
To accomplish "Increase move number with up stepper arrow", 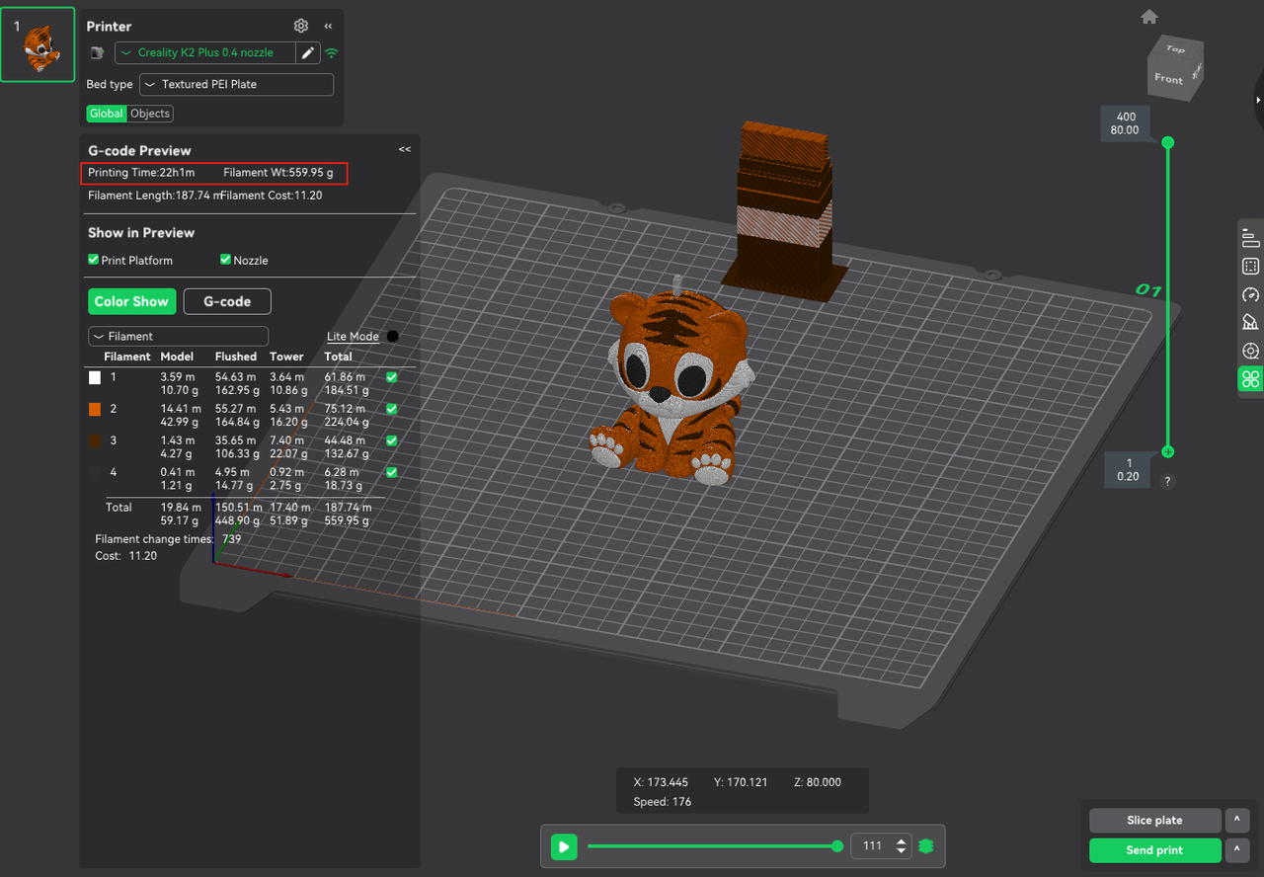I will coord(901,841).
